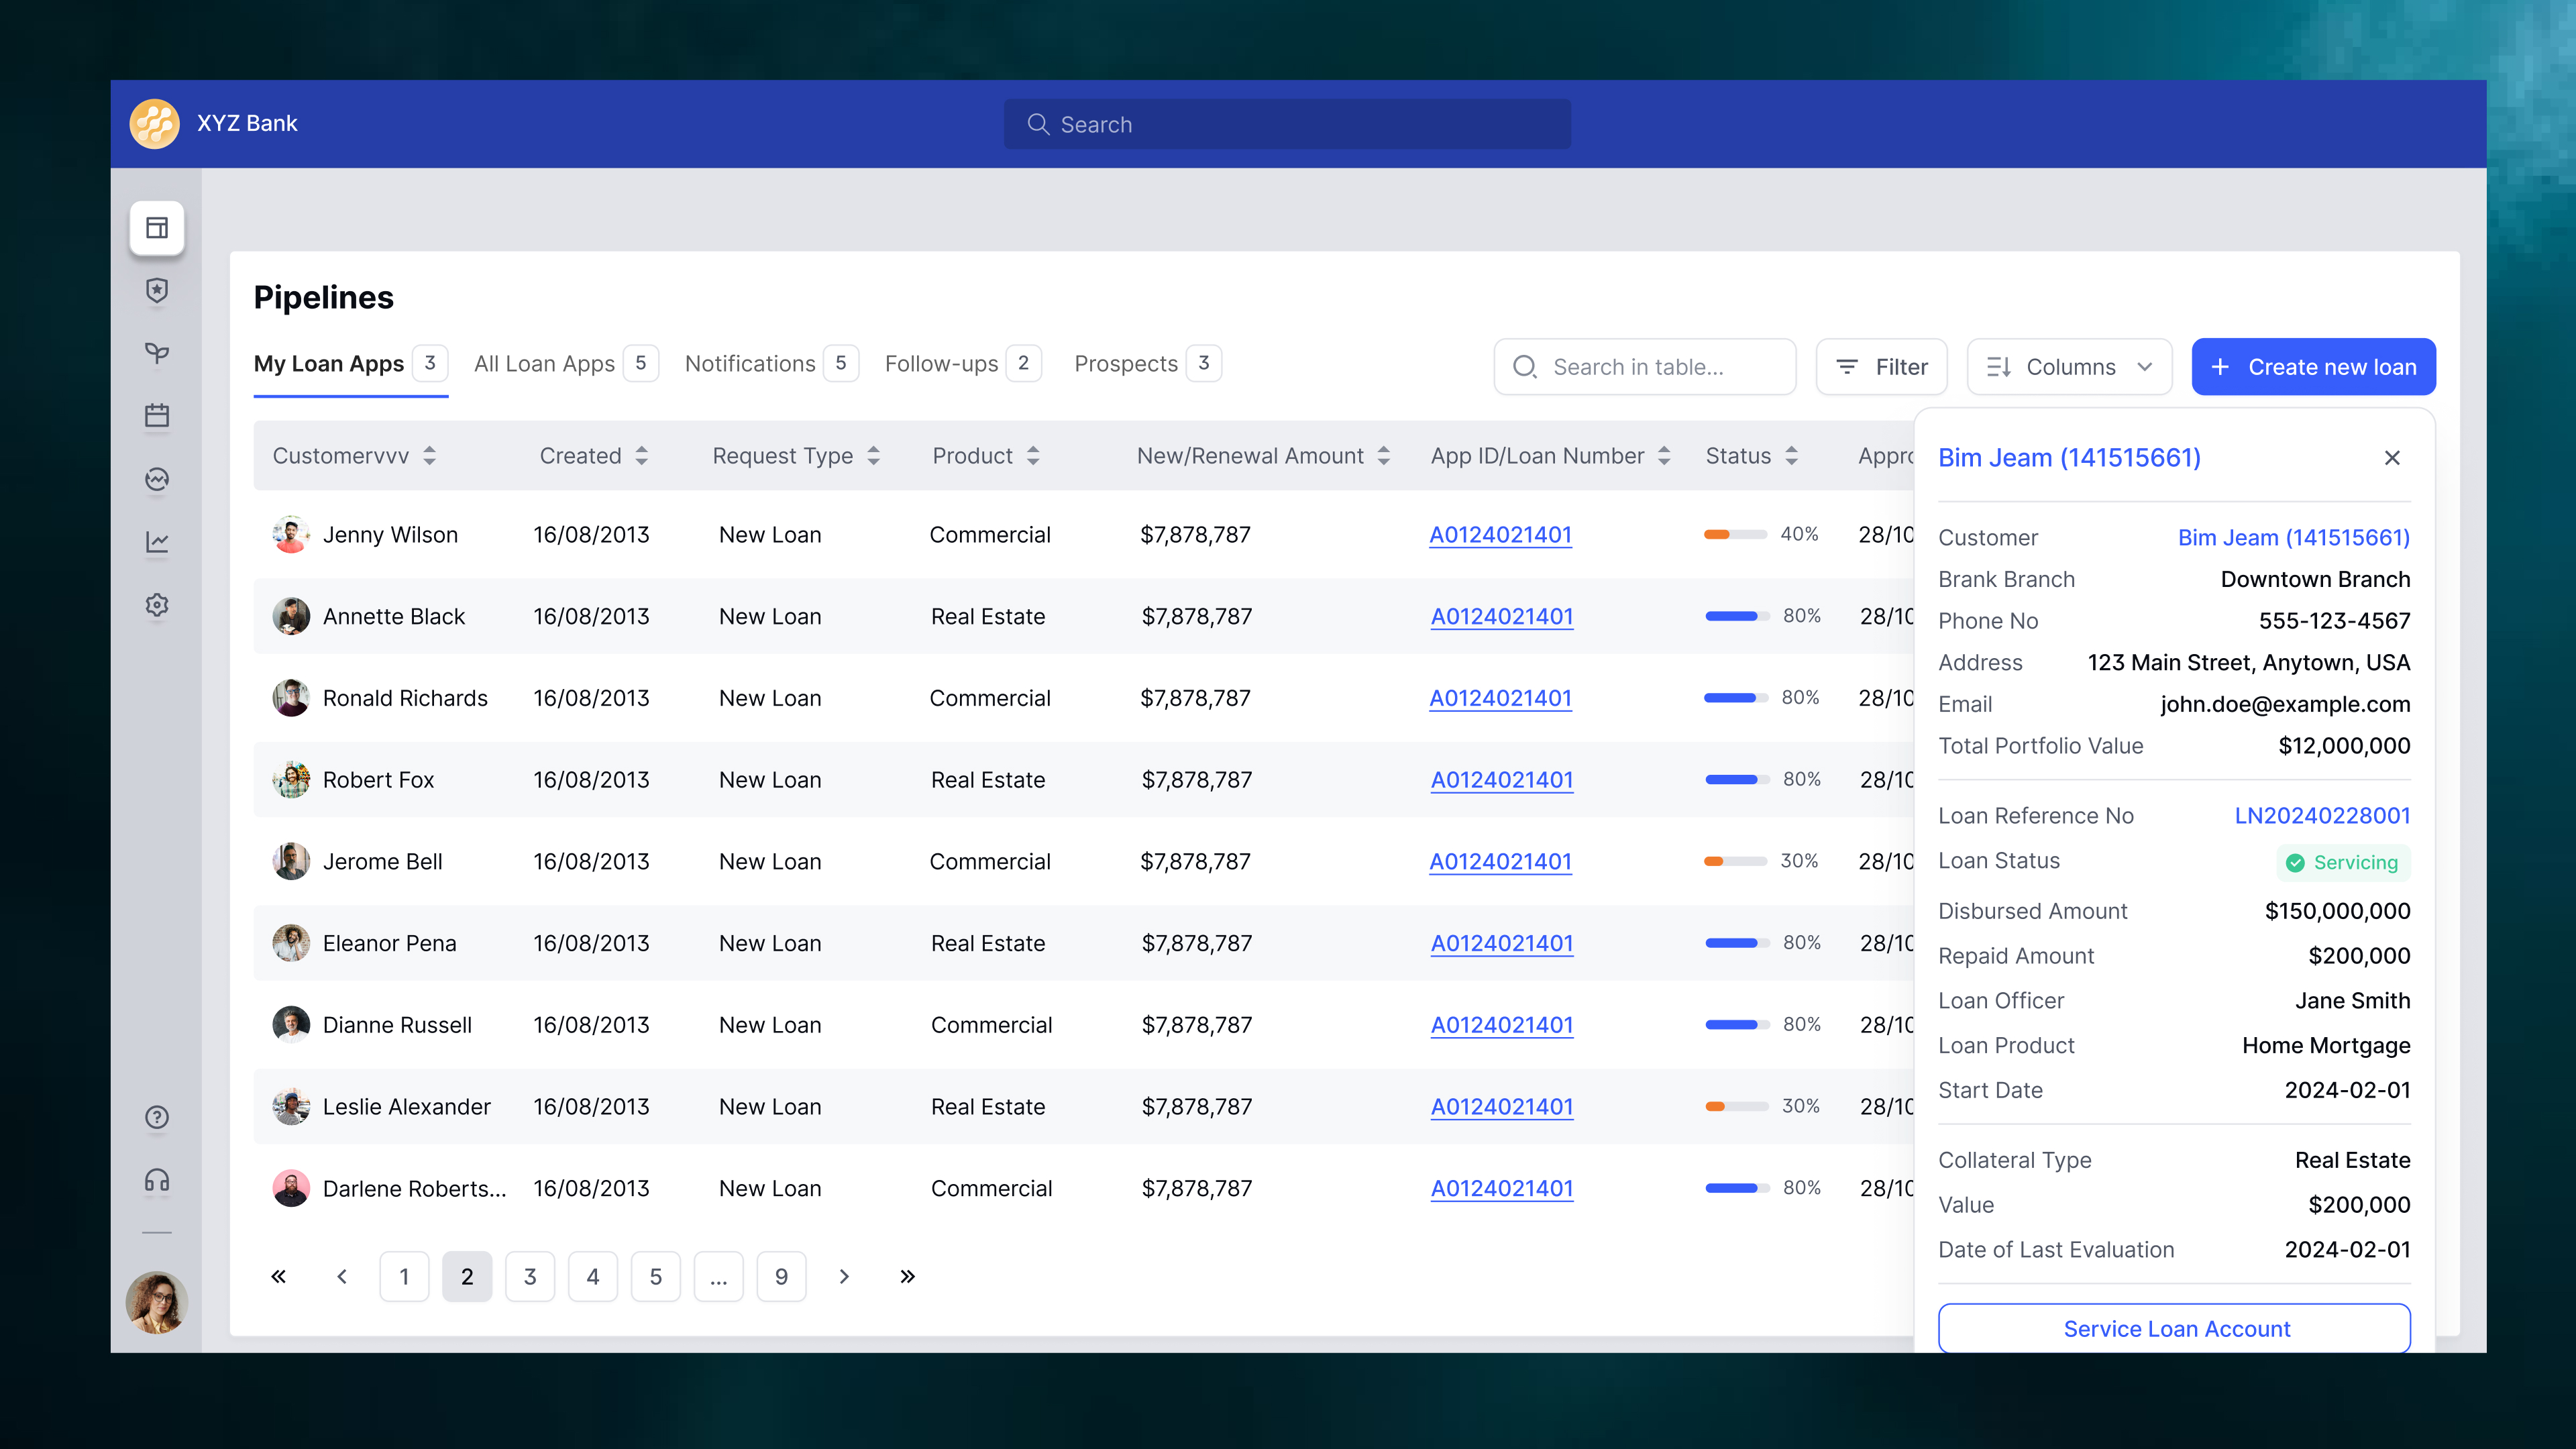The height and width of the screenshot is (1449, 2576).
Task: Focus the Search in table field
Action: click(1645, 367)
